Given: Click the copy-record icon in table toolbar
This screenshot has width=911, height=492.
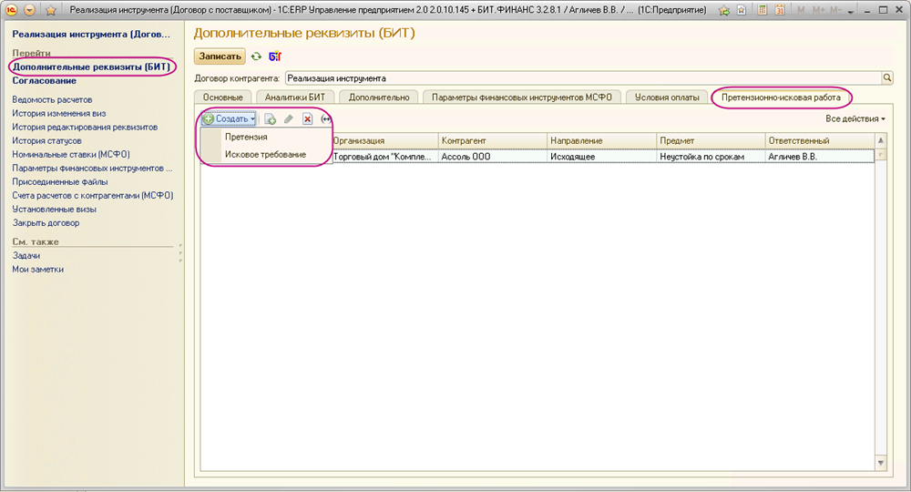Looking at the screenshot, I should click(x=270, y=119).
